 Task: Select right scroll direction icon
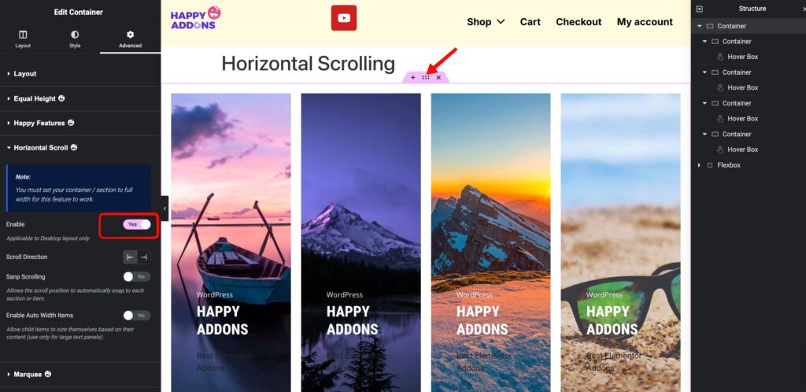pyautogui.click(x=144, y=257)
